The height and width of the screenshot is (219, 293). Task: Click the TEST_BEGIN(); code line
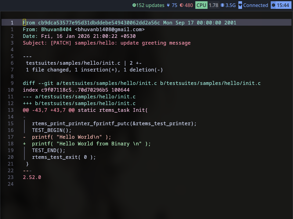click(52, 130)
